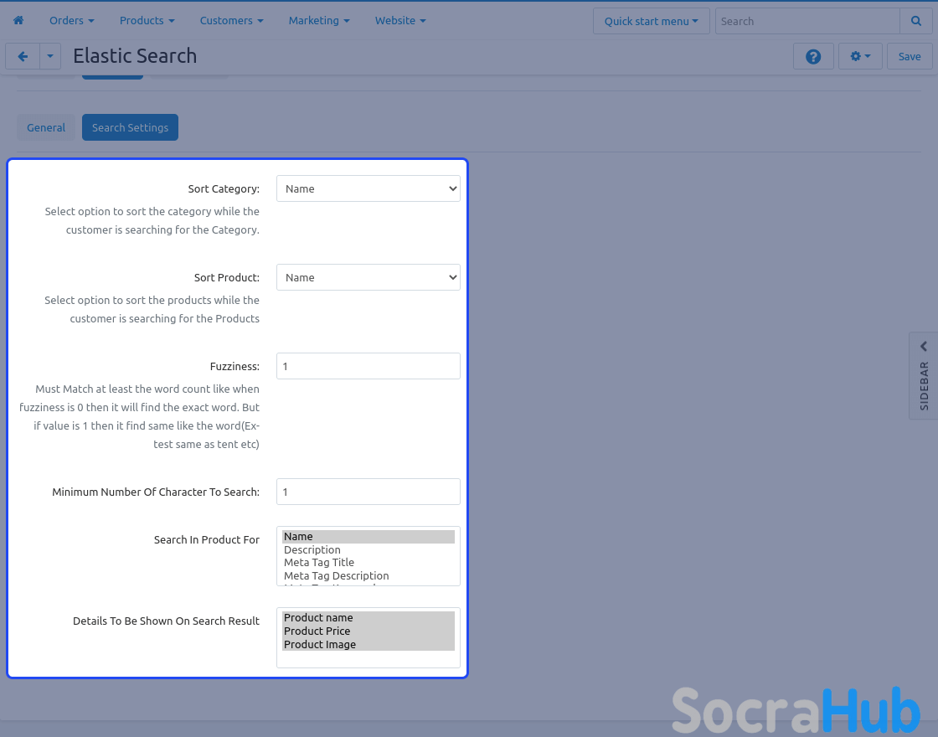Open dropdown caret next to back arrow
The width and height of the screenshot is (938, 737).
click(50, 56)
